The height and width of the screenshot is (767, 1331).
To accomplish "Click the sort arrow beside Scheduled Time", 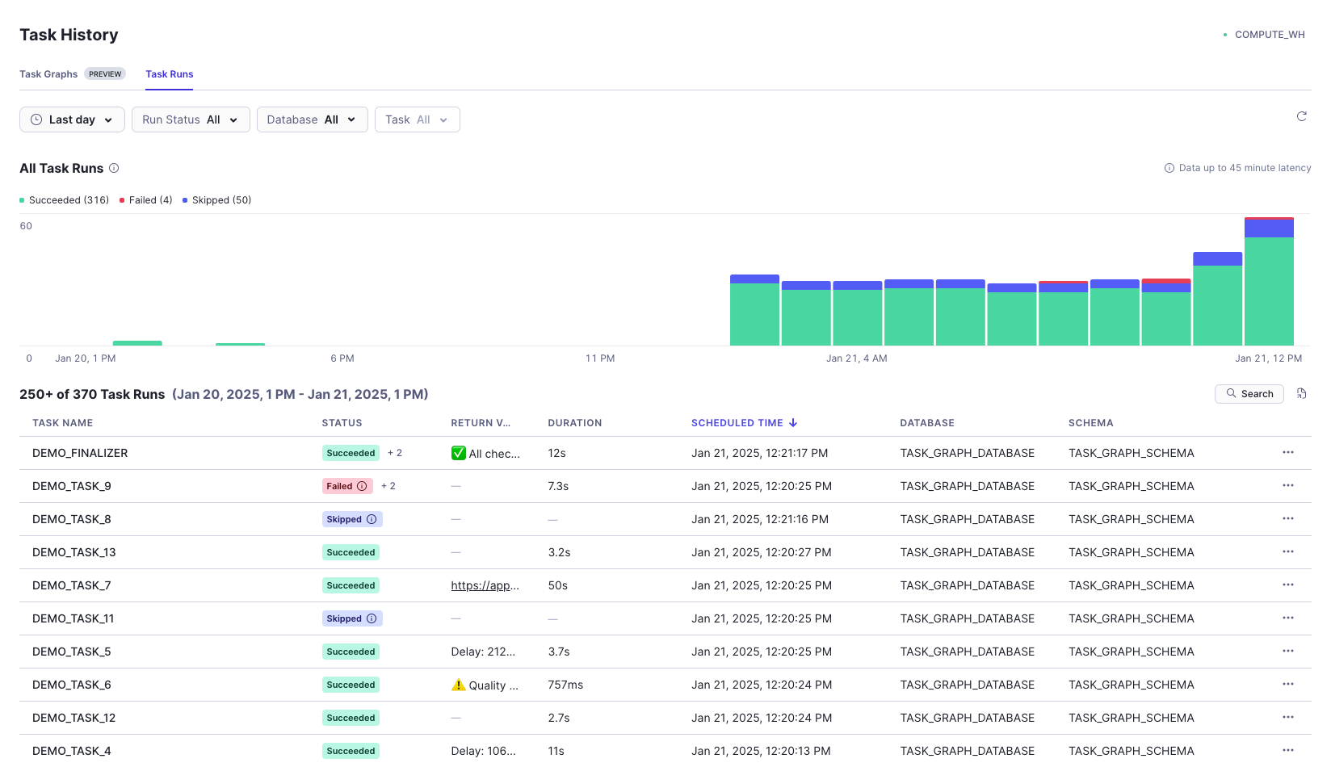I will (793, 423).
